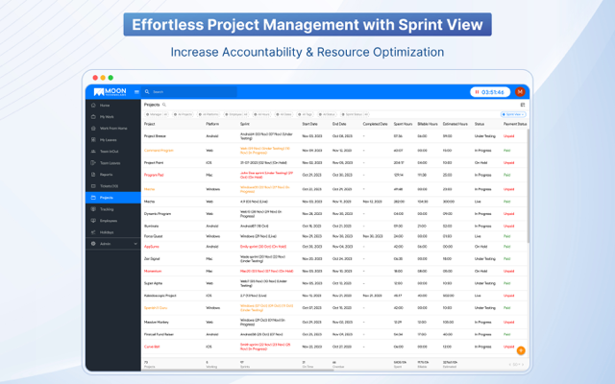Open the All Dates filter dropdown

283,114
